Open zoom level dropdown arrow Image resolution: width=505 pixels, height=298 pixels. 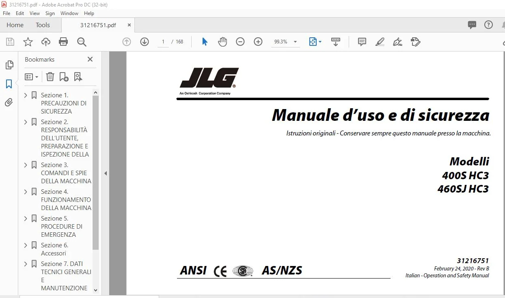click(x=295, y=42)
